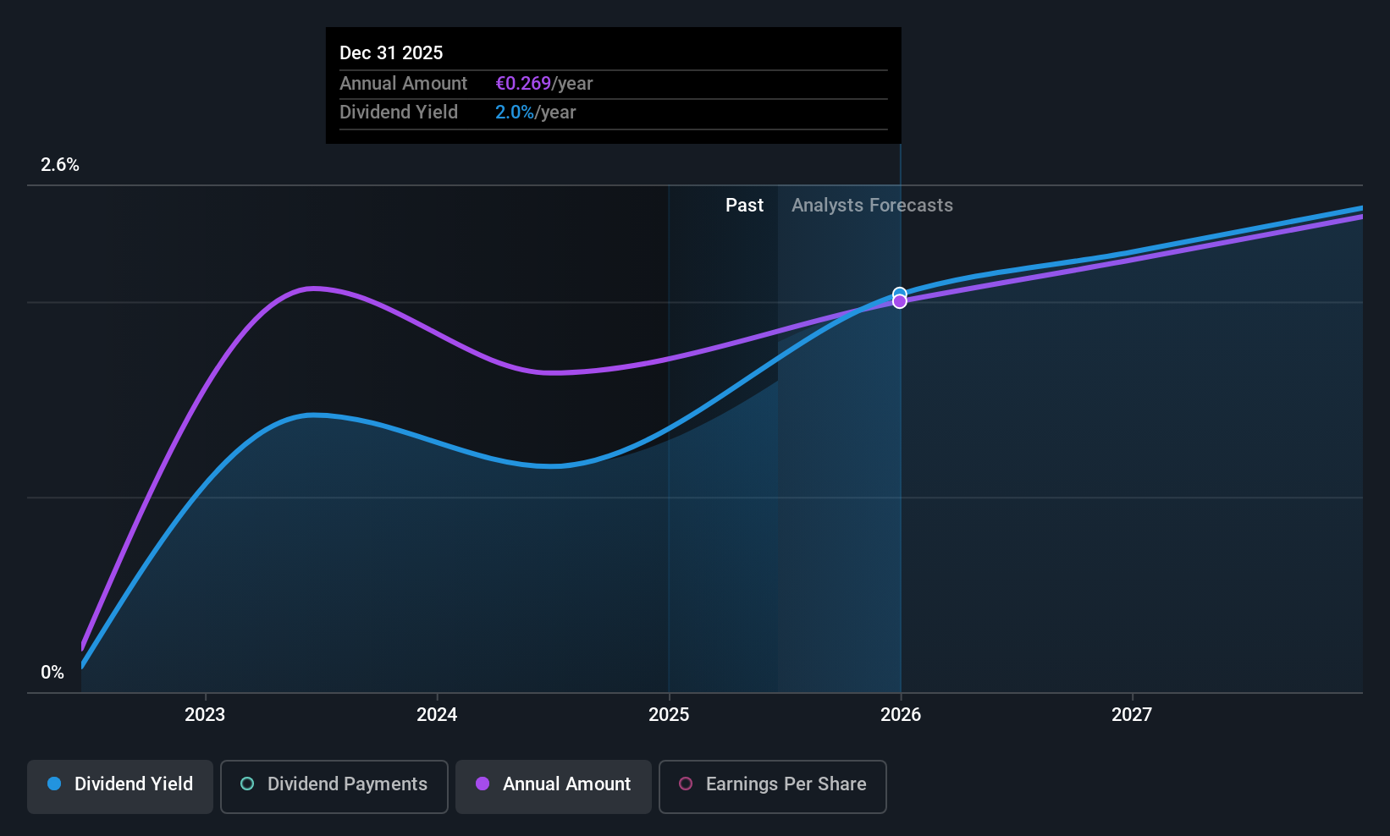Click the purple Annual Amount line's 2023 peak
The height and width of the screenshot is (836, 1390).
313,289
